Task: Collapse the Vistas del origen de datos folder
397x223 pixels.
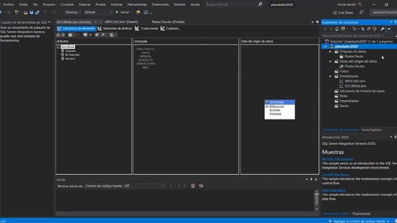Action: [330, 61]
